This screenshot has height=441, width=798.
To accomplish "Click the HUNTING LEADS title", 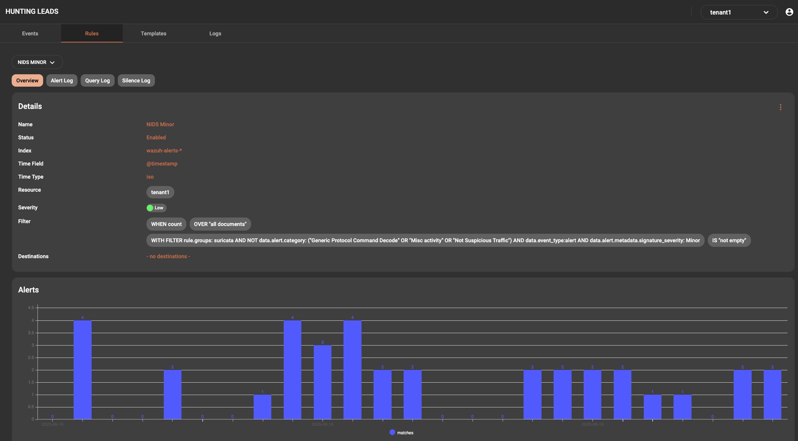I will (x=32, y=11).
